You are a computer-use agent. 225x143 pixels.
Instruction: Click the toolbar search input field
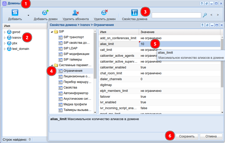[176, 15]
